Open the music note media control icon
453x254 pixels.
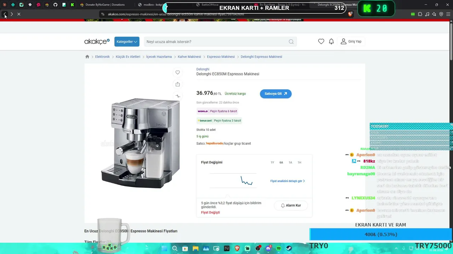pyautogui.click(x=427, y=14)
